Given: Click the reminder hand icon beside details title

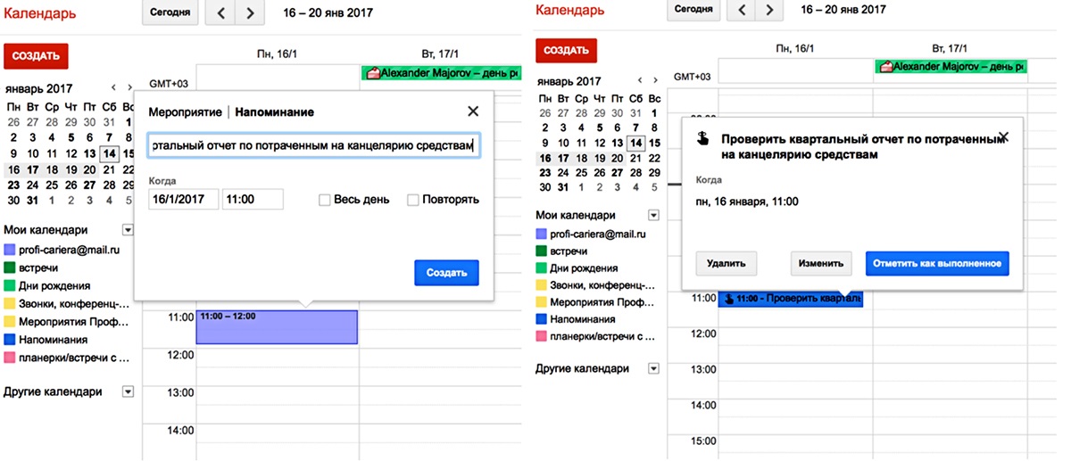Looking at the screenshot, I should pos(703,139).
